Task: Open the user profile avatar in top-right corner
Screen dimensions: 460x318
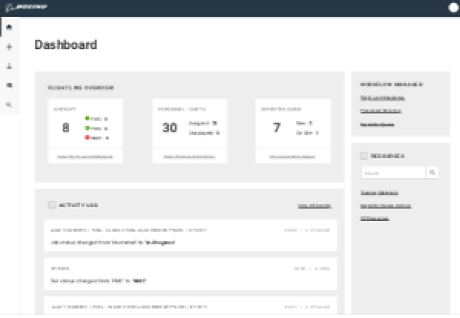Action: 453,8
